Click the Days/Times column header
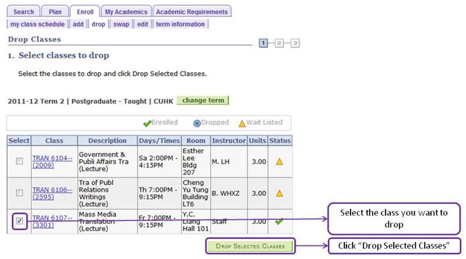 159,140
